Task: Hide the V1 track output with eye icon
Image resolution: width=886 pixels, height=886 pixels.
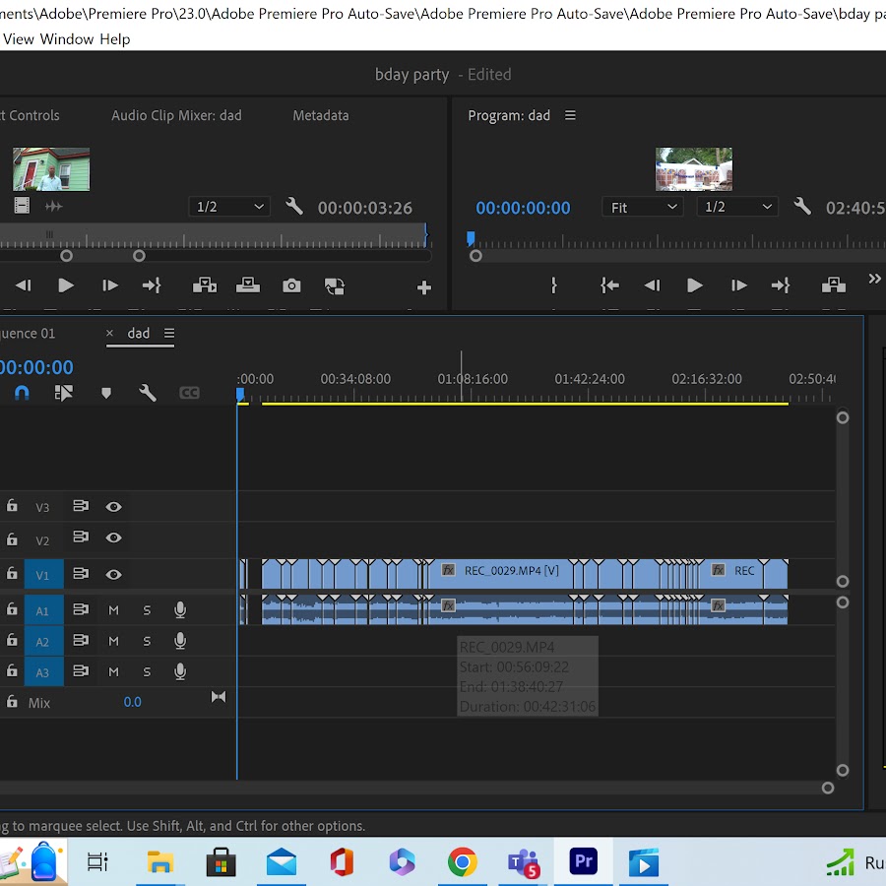Action: (114, 575)
